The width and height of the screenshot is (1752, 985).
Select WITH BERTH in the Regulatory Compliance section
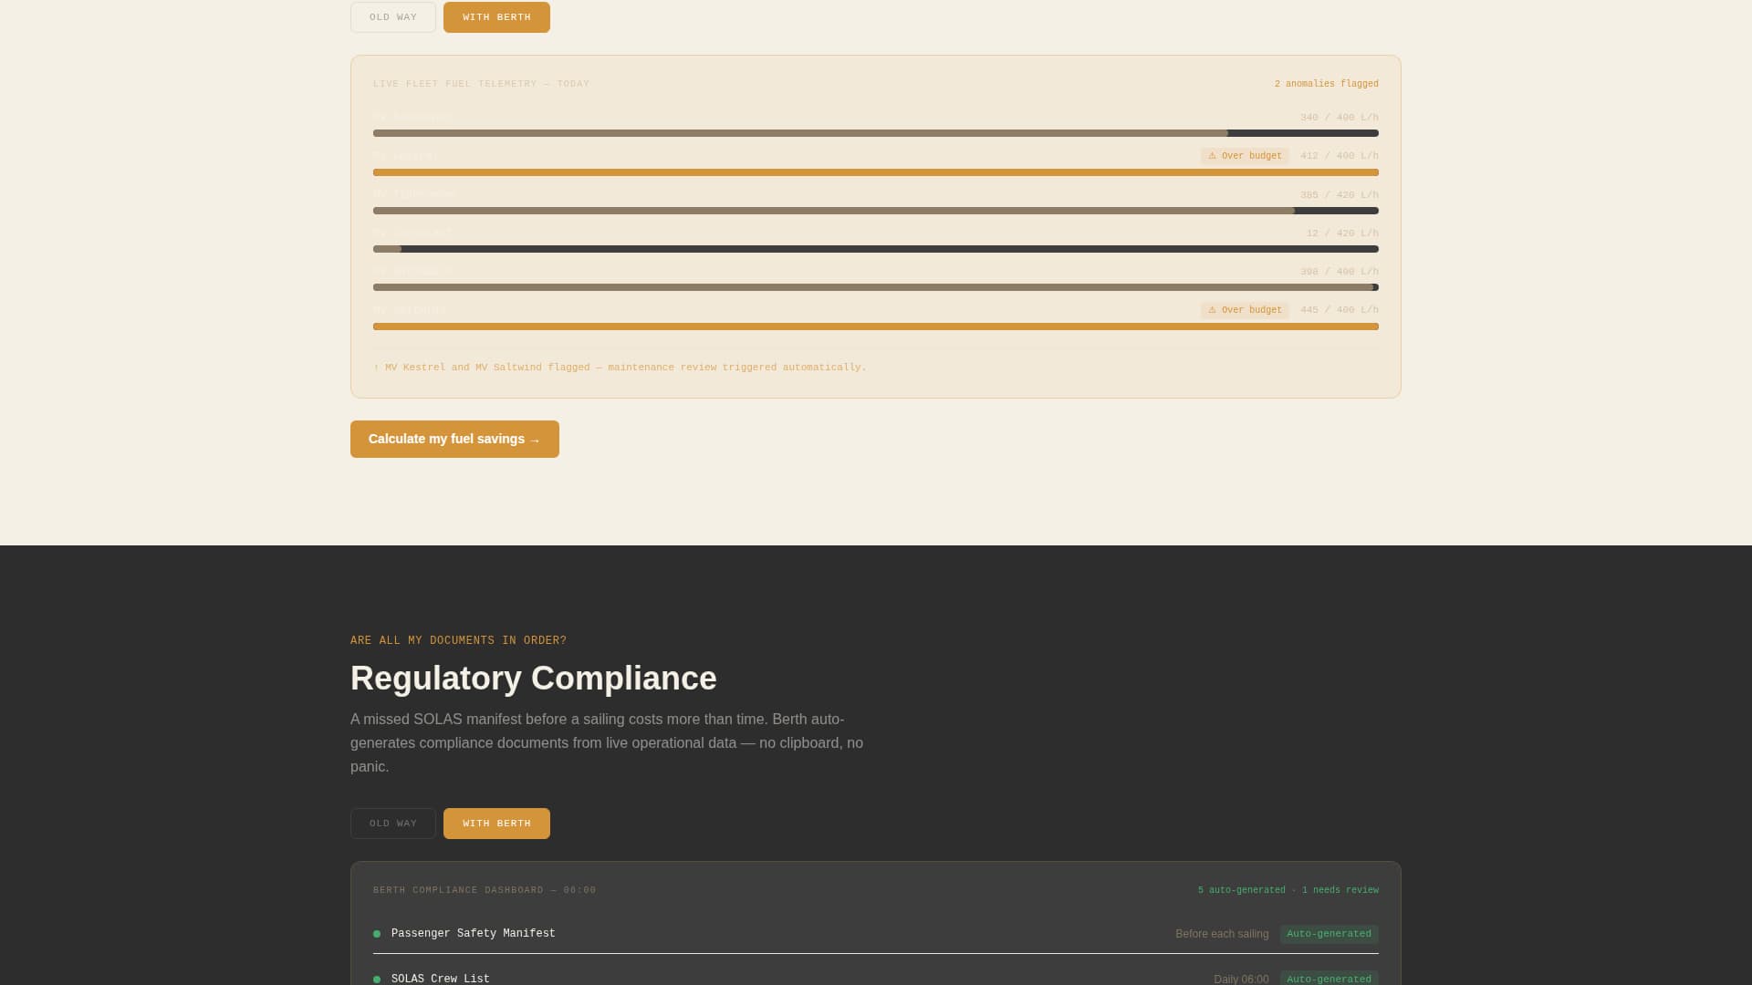click(x=496, y=824)
